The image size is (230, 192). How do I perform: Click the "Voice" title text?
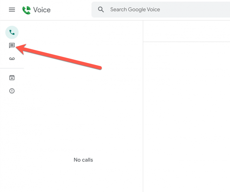click(42, 10)
